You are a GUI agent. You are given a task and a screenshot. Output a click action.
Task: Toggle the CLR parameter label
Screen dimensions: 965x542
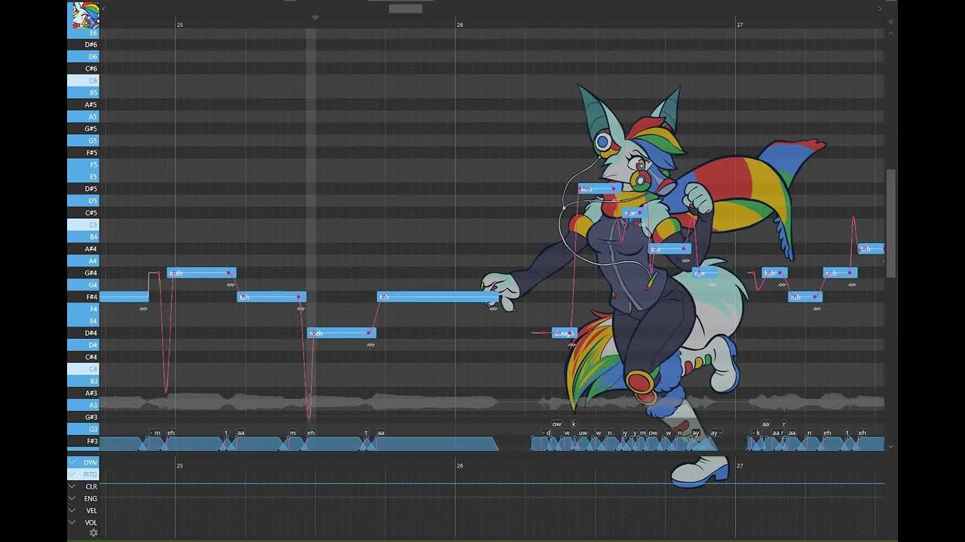91,486
